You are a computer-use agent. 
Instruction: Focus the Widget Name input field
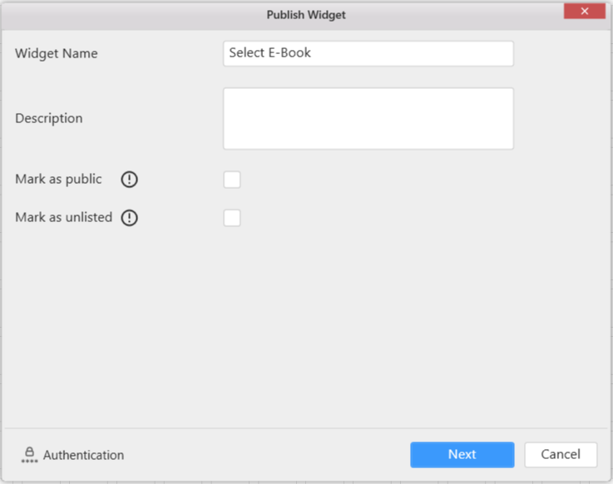click(x=368, y=53)
